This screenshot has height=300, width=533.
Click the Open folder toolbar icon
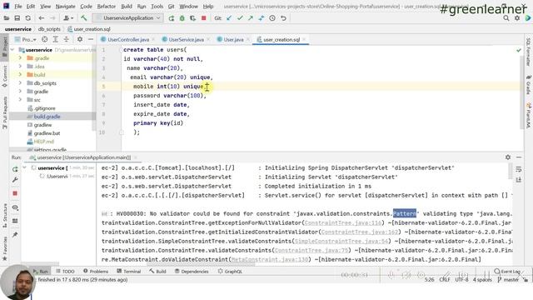coord(7,18)
